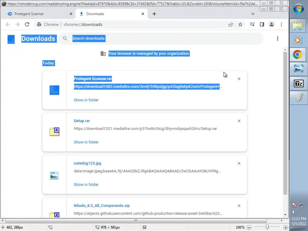308x231 pixels.
Task: Open the Downloads page more actions menu
Action: tap(278, 38)
